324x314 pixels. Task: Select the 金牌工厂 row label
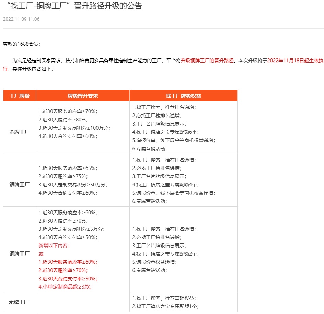point(20,132)
